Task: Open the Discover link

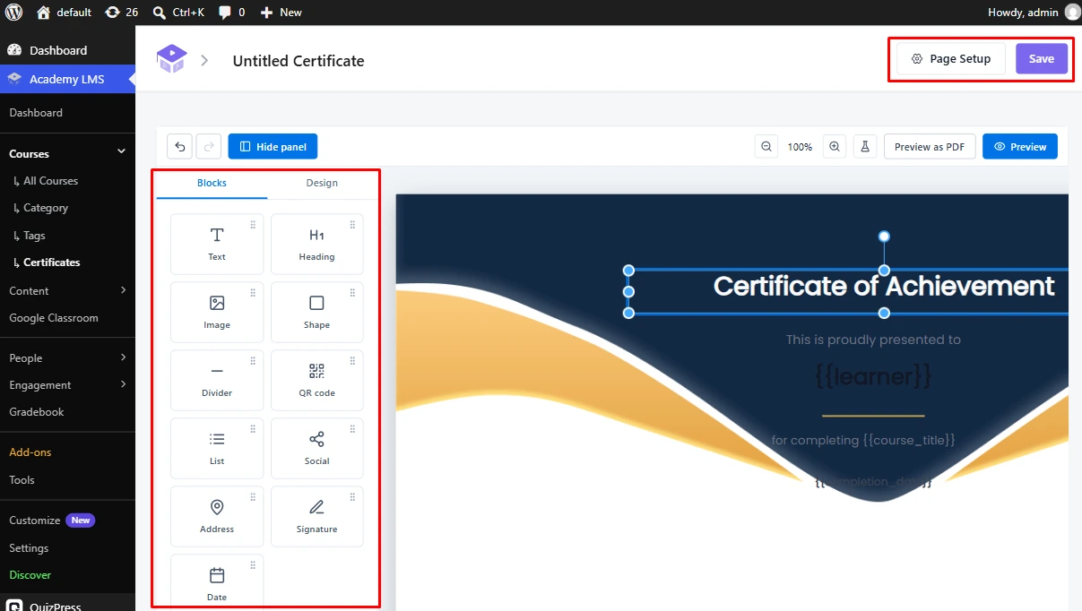Action: [x=30, y=575]
